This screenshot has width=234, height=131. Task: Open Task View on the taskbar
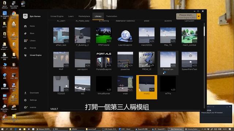click(x=11, y=129)
